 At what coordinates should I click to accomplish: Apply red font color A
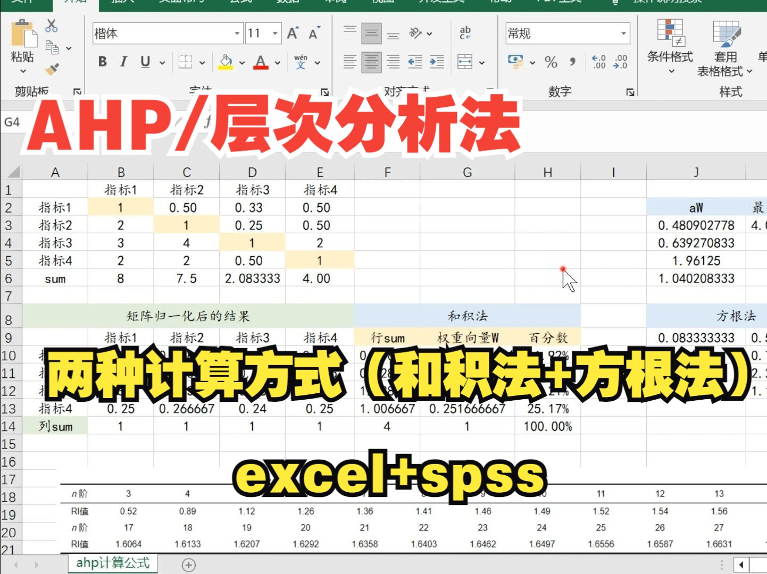(261, 62)
